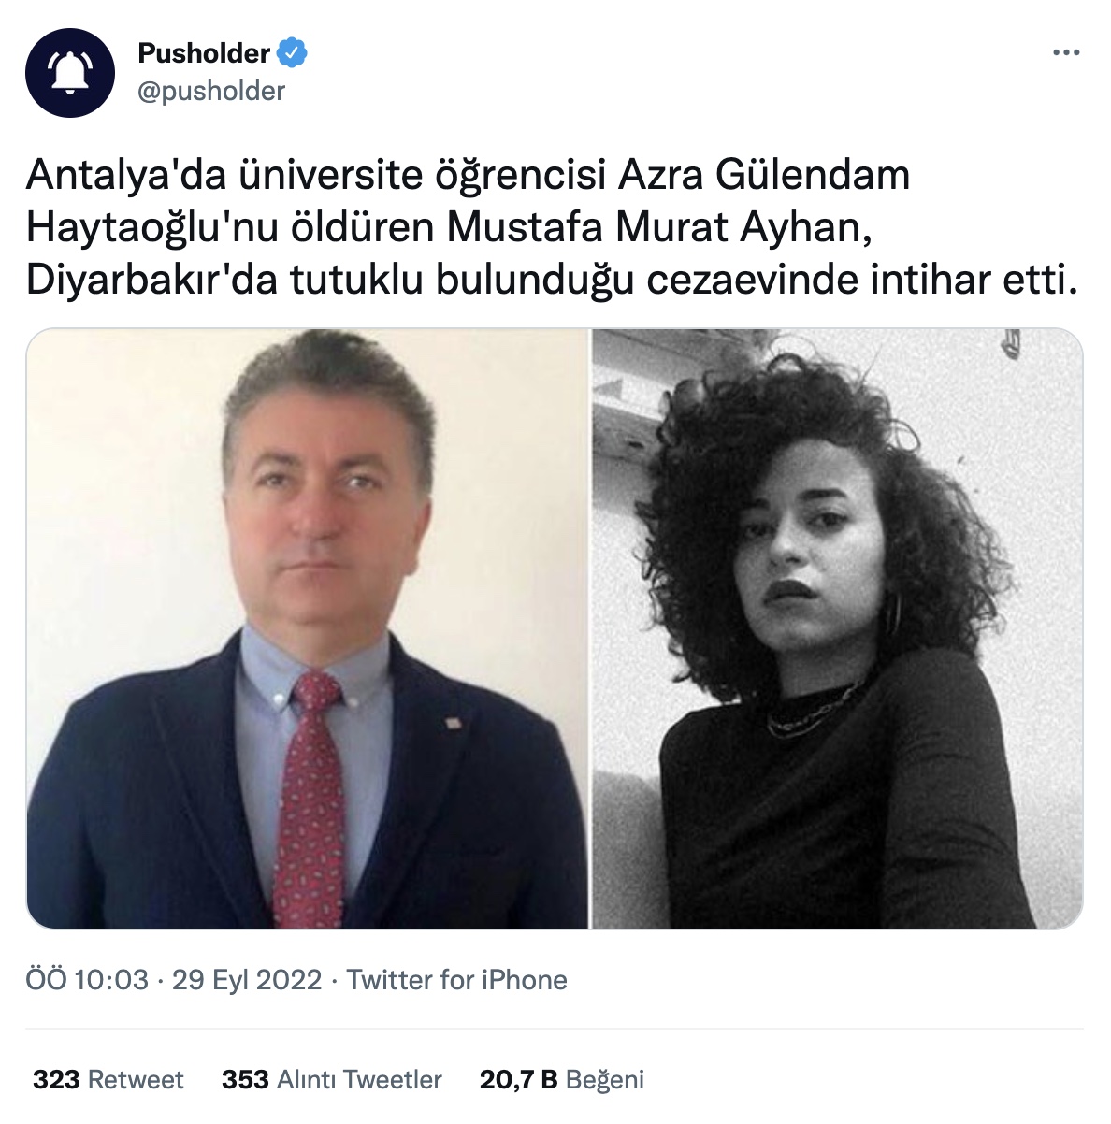Viewport: 1111px width, 1124px height.
Task: Click the blue verified badge icon
Action: tap(294, 54)
